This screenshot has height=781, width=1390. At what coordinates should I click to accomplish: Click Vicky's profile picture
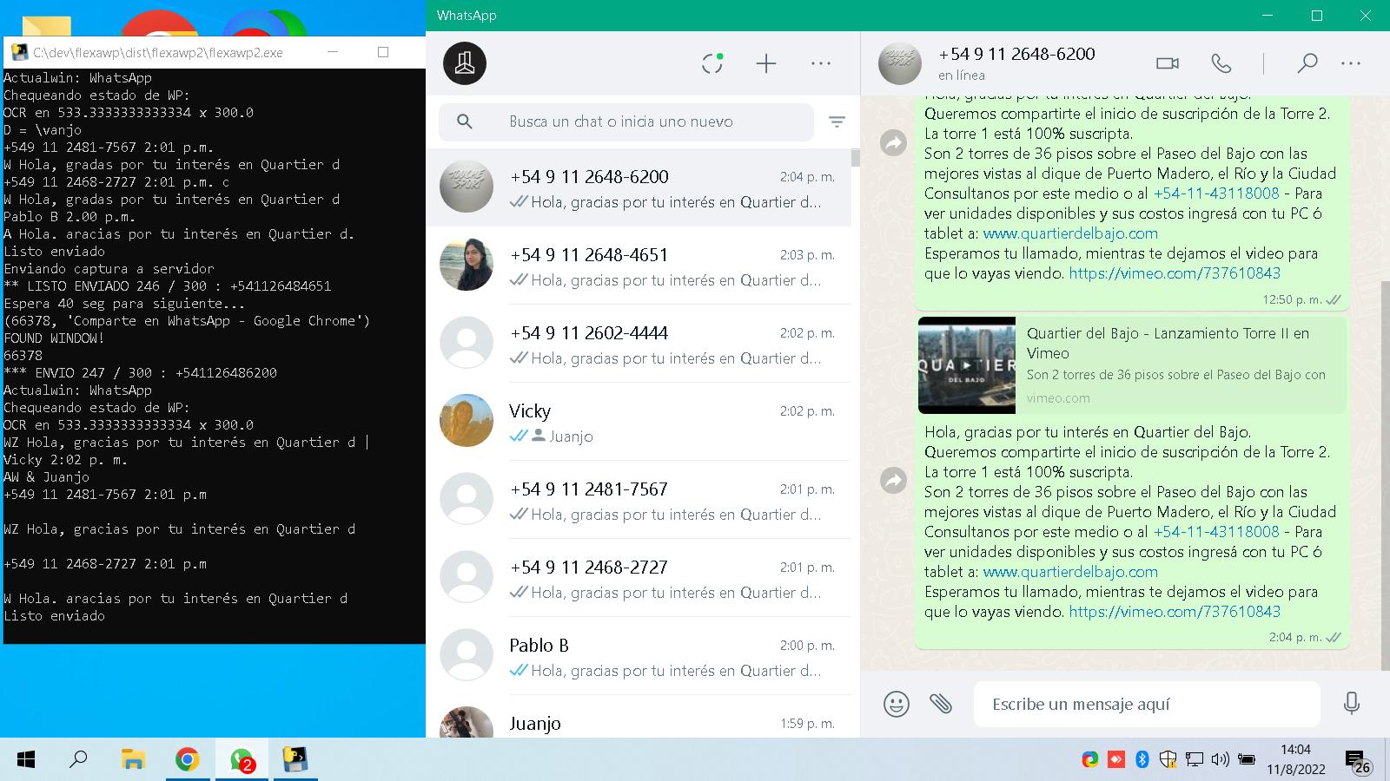point(467,420)
